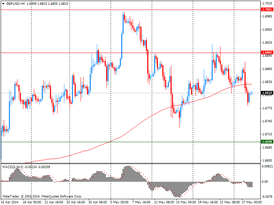
Task: Select the MetaTrader copyright text
Action: click(42, 196)
